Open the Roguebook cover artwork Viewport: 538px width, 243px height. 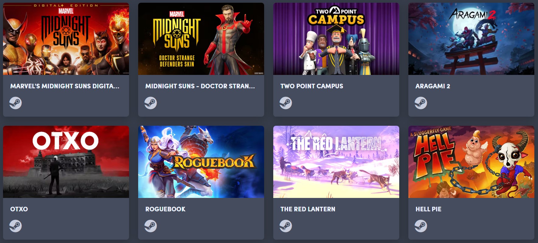click(x=201, y=162)
